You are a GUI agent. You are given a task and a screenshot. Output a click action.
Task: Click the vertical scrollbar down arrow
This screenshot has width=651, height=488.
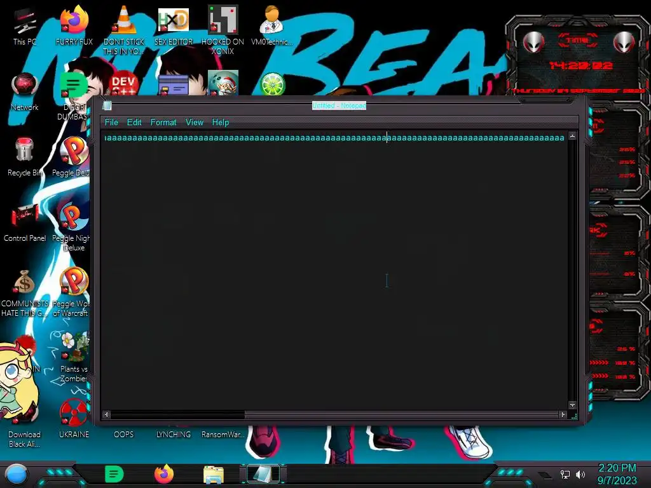coord(573,405)
